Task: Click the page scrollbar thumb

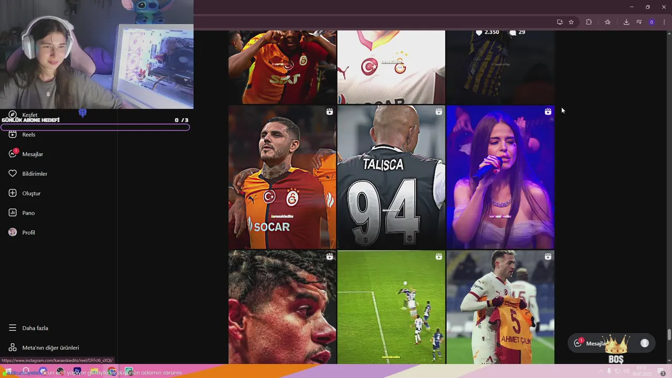Action: (x=669, y=335)
